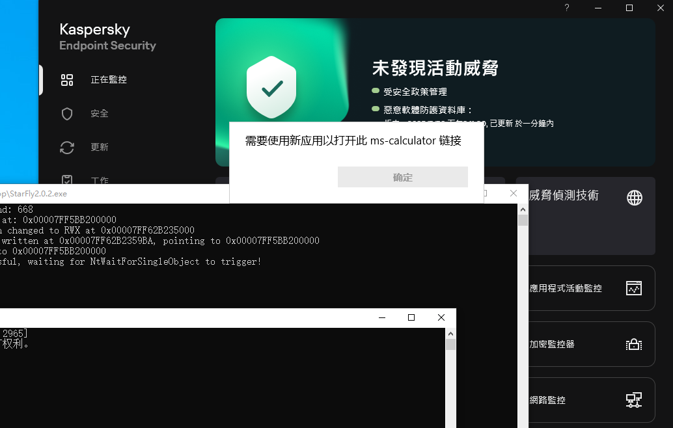Minimize the Kaspersky window
This screenshot has width=673, height=428.
(598, 8)
